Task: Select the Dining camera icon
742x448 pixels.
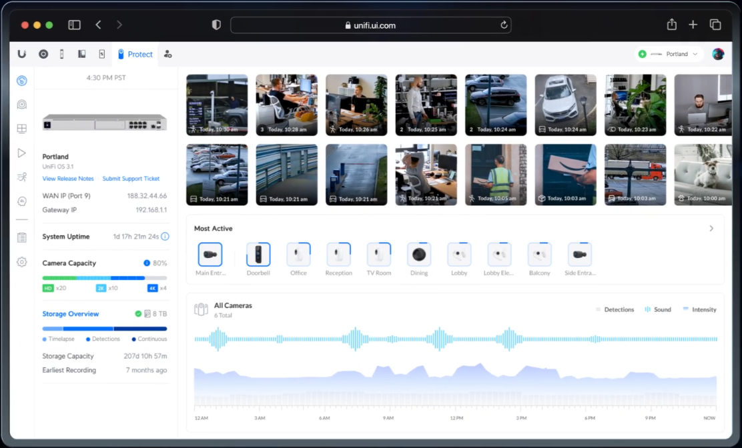Action: 419,254
